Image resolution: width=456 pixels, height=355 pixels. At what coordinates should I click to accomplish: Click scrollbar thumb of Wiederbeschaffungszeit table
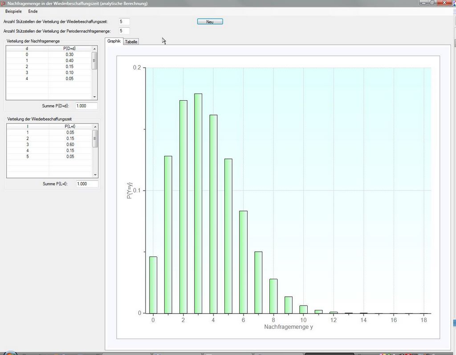coord(94,139)
